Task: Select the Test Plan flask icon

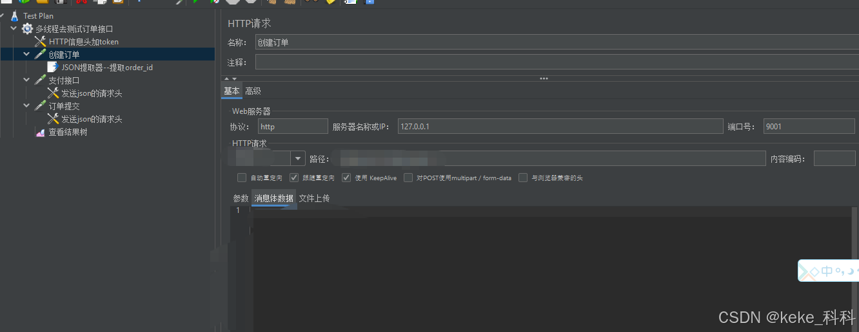Action: tap(15, 15)
